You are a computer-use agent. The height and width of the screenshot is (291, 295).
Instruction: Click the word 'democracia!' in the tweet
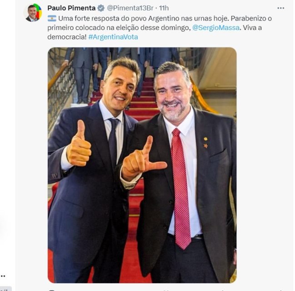(67, 37)
